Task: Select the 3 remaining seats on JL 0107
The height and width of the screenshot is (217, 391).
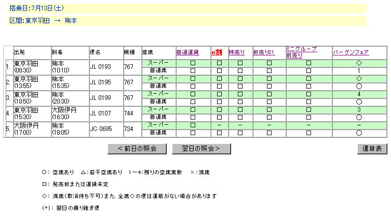Action: [x=359, y=110]
